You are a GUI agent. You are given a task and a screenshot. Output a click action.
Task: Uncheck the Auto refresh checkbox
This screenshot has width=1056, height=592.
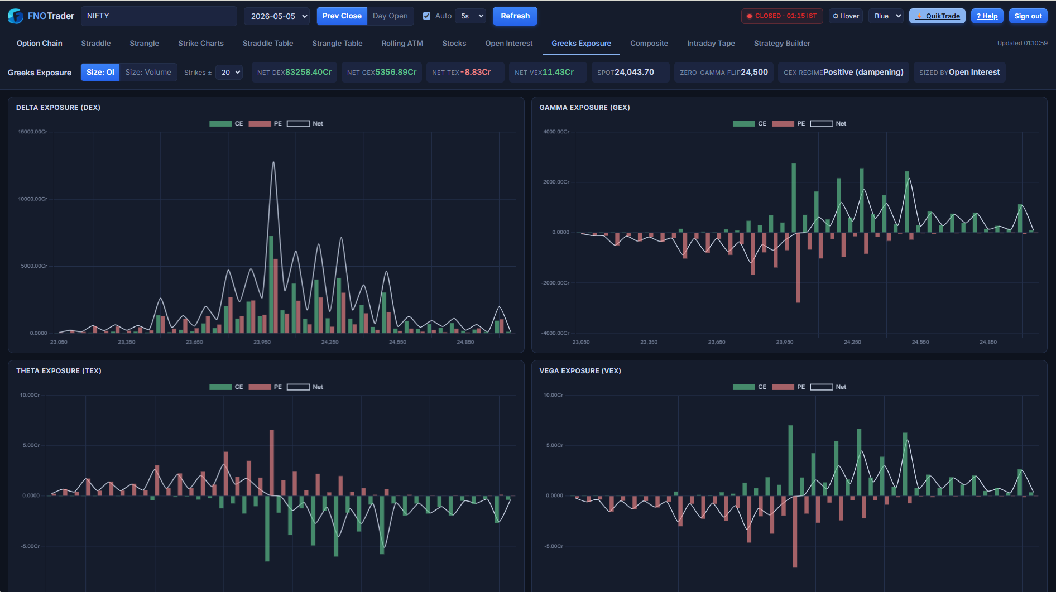click(427, 16)
